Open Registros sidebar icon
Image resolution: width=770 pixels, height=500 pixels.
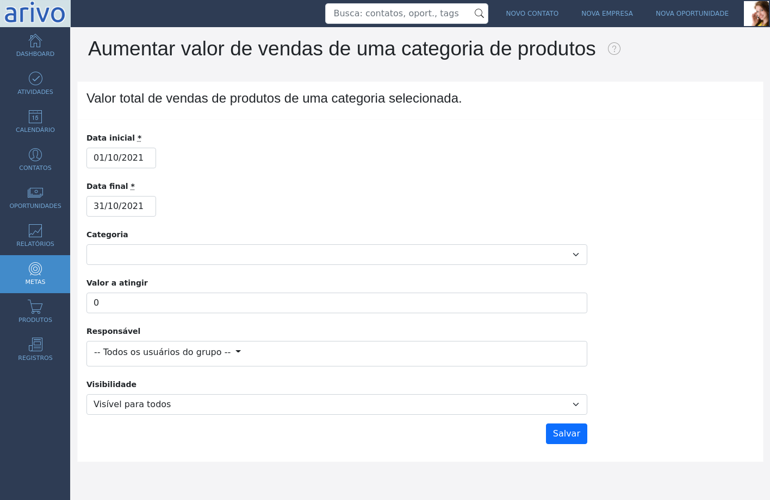click(x=35, y=345)
